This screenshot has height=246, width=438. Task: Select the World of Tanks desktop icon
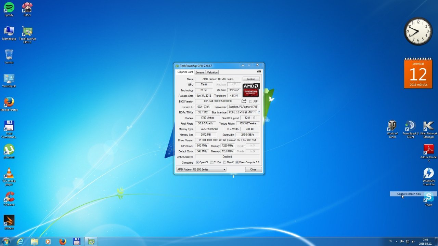click(x=392, y=129)
